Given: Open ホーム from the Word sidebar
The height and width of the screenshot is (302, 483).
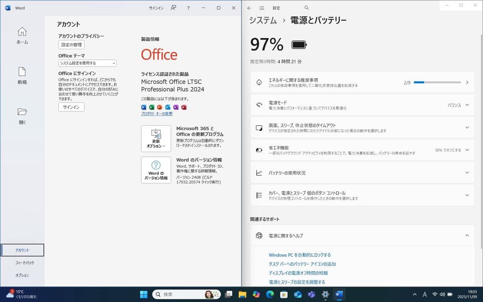Looking at the screenshot, I should (x=21, y=35).
